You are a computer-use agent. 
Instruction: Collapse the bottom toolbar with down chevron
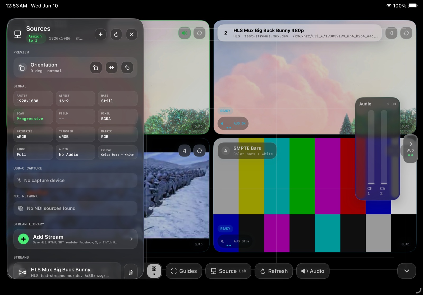[407, 271]
